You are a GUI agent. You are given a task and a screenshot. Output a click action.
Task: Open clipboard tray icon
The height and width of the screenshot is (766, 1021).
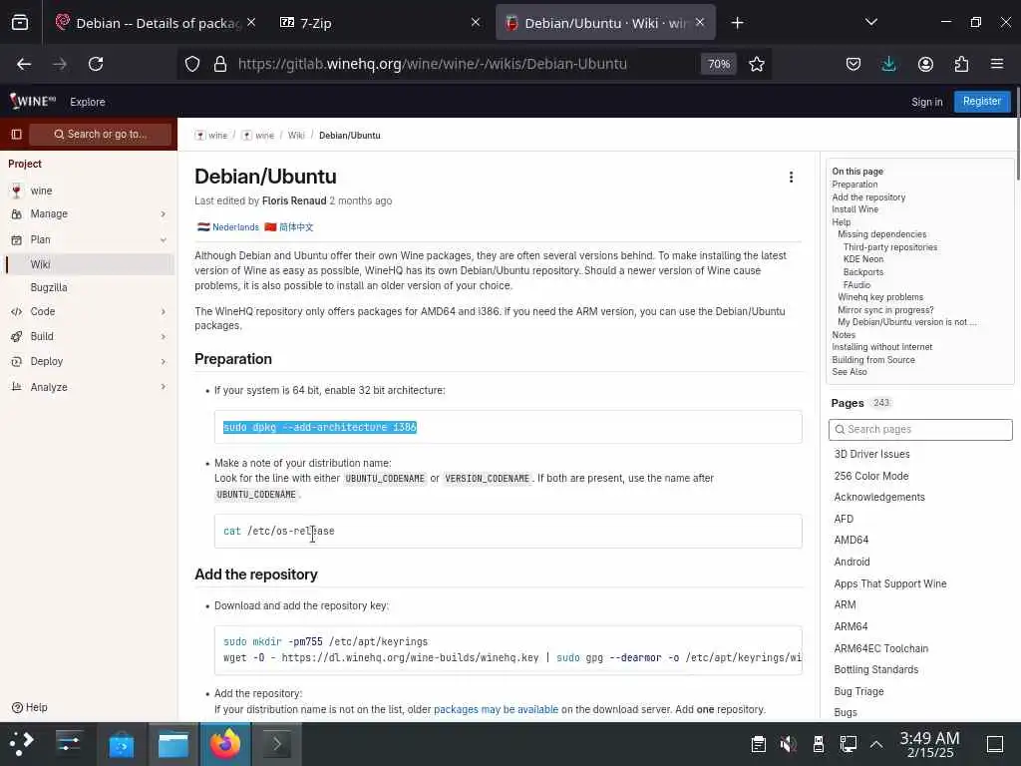point(758,744)
